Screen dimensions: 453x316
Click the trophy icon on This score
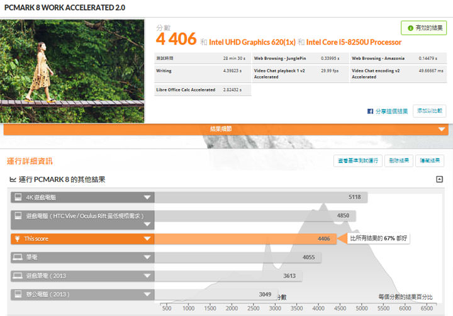(x=17, y=239)
